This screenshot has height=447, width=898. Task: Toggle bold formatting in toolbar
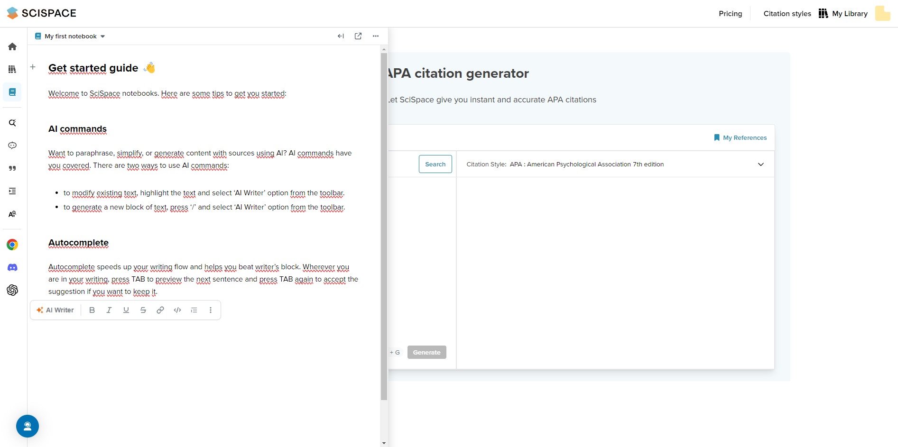click(92, 310)
